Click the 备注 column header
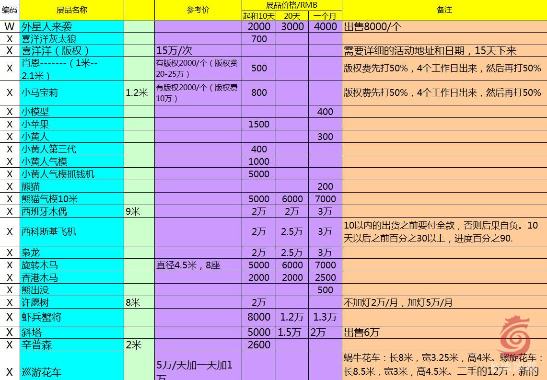Viewport: 547px width, 380px height. tap(444, 10)
